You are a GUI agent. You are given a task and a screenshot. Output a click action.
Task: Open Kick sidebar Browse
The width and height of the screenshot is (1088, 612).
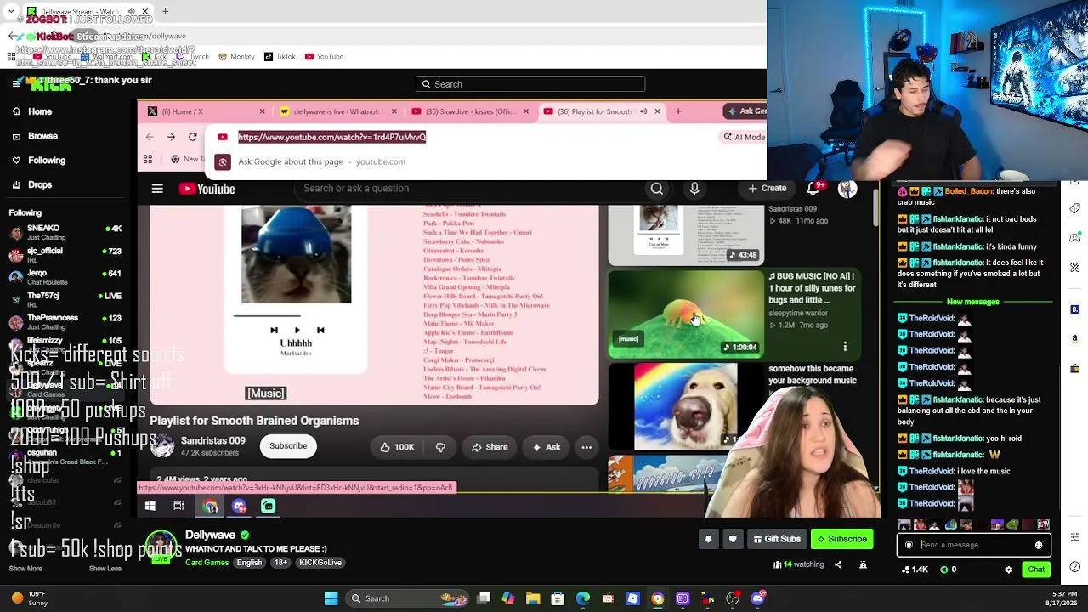[x=35, y=136]
